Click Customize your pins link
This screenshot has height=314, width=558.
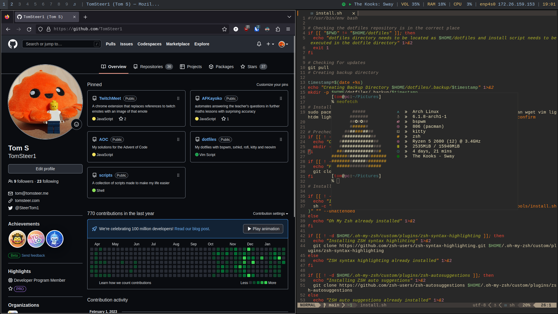click(272, 85)
